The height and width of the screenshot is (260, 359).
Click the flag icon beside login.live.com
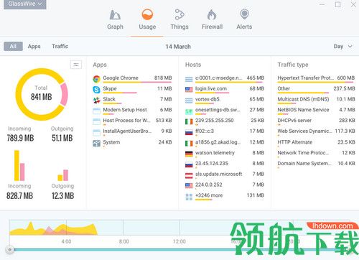[189, 90]
